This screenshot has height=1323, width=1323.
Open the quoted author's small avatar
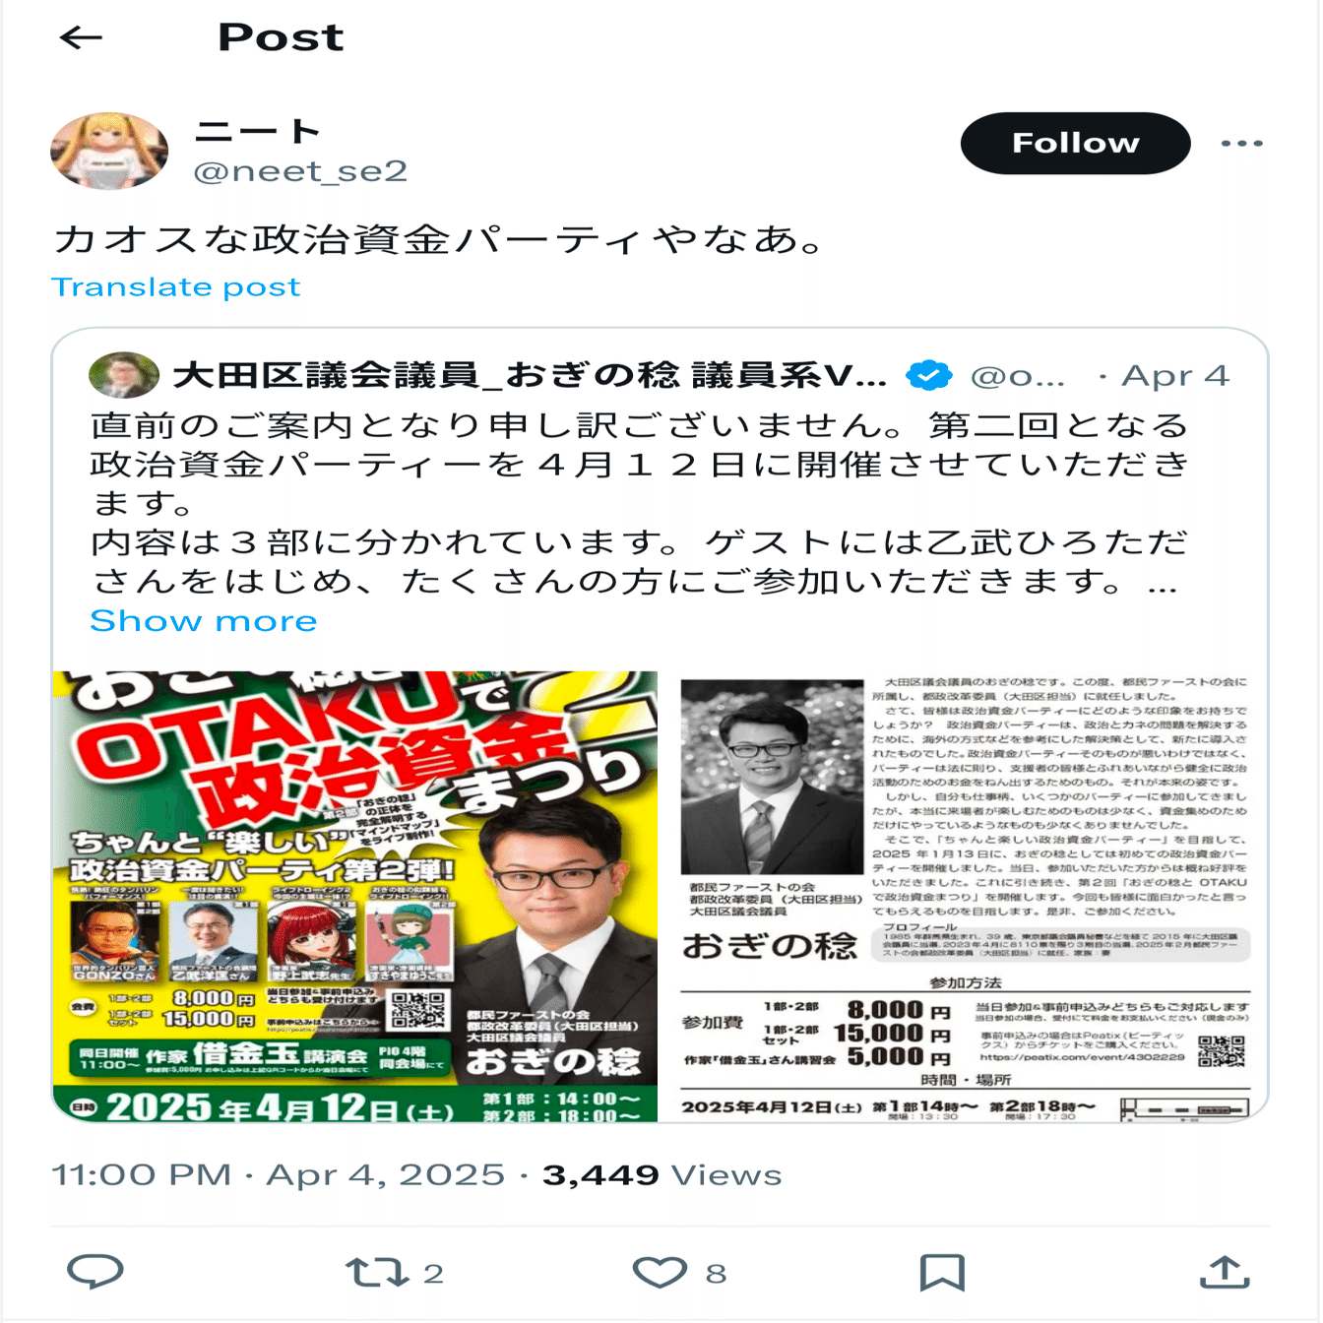click(x=124, y=375)
